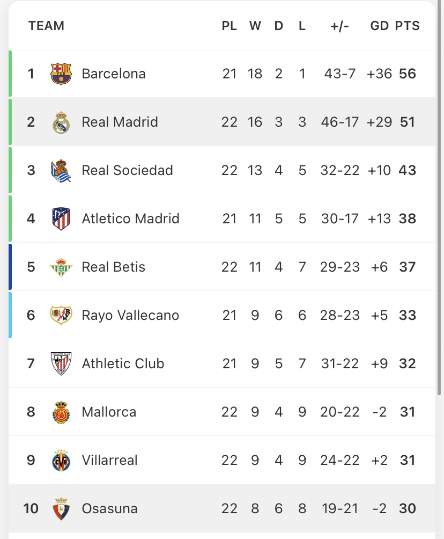Click the Real Madrid crest icon
Image resolution: width=444 pixels, height=539 pixels.
pyautogui.click(x=61, y=122)
